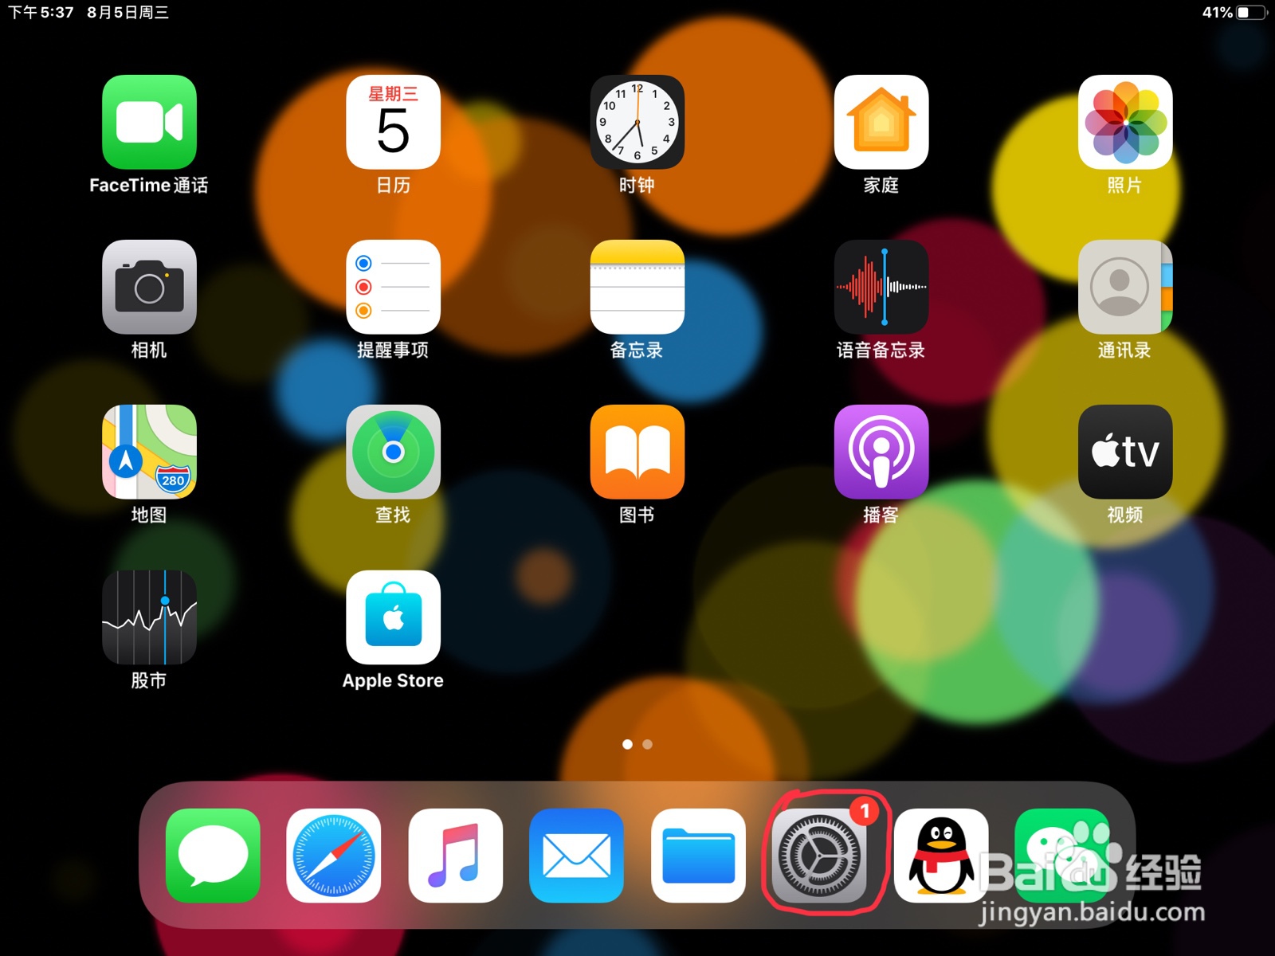Open the Contacts (通讯录) app
The image size is (1275, 956).
(x=1125, y=287)
